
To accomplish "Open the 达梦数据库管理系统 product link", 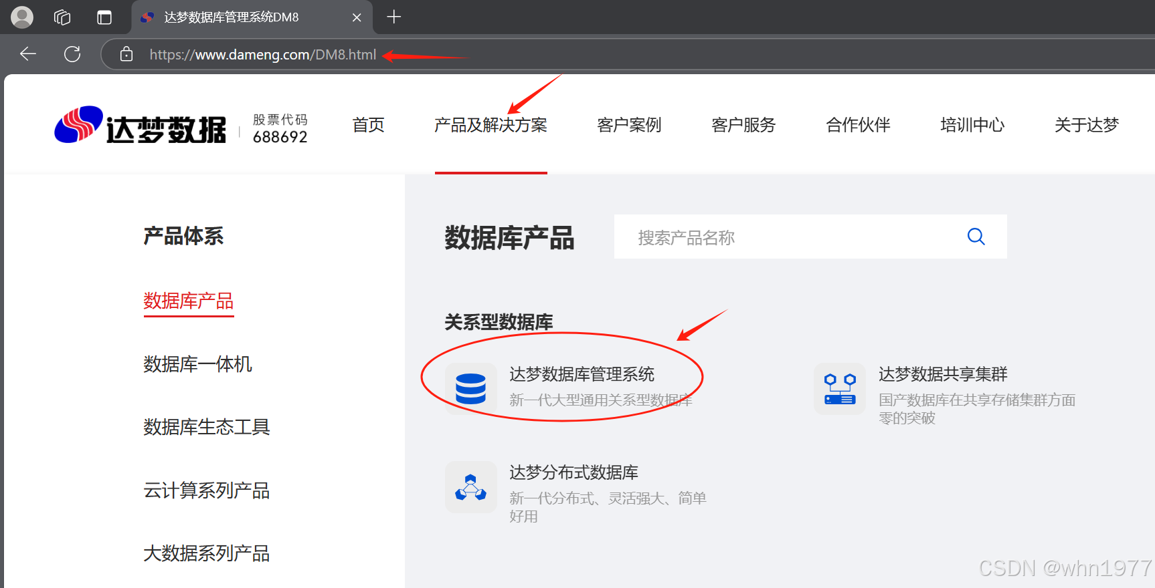I will tap(582, 374).
